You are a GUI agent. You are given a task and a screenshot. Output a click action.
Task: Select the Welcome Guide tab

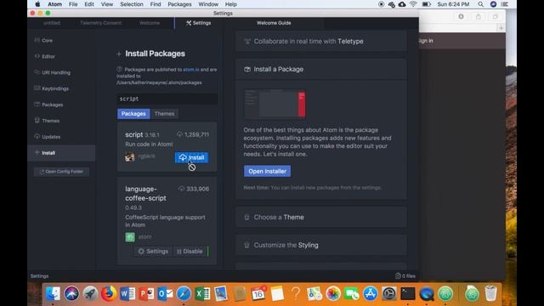click(x=274, y=23)
